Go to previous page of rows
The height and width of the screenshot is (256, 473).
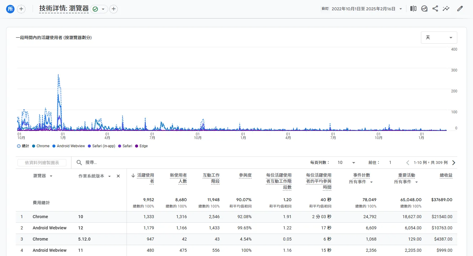click(408, 163)
